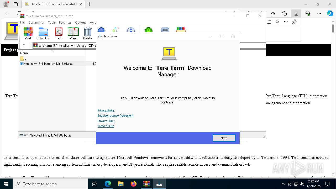Open the Copilot icon in Edge
The image size is (336, 189).
click(330, 13)
